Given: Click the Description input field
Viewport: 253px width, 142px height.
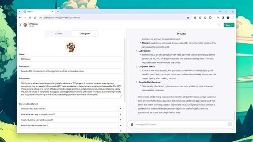Looking at the screenshot, I should tap(71, 71).
